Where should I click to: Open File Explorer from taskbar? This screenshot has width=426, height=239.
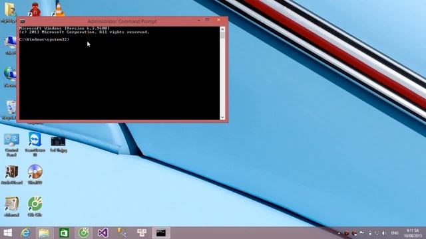(x=44, y=233)
